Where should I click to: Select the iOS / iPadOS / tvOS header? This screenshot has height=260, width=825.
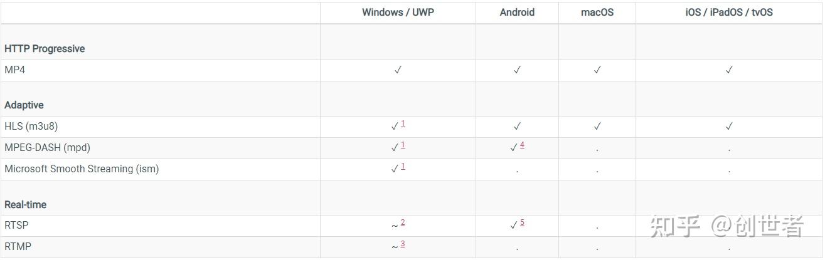(x=728, y=13)
